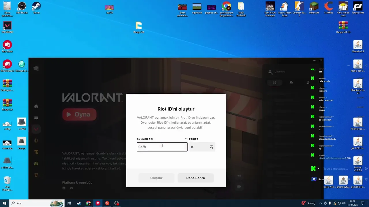
Task: Open the Geri Dönüşüm recycle bin
Action: [x=7, y=184]
